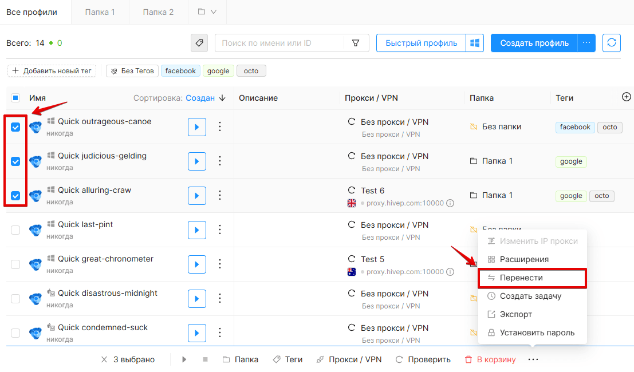This screenshot has height=372, width=634.
Task: Show proxy info for Test 6
Action: pyautogui.click(x=450, y=203)
